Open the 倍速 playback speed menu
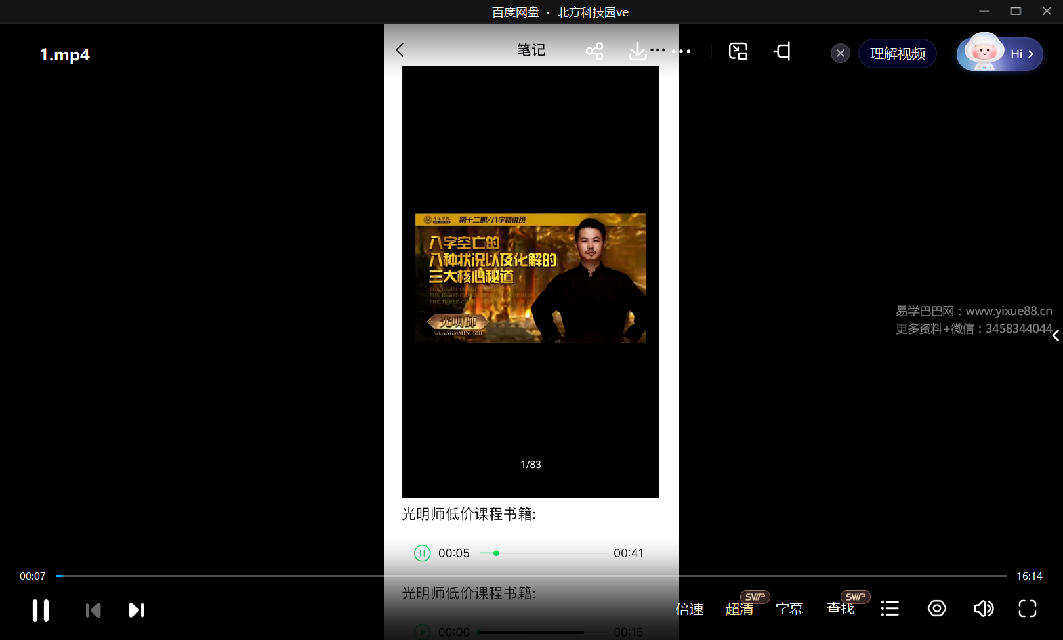1063x640 pixels. point(690,609)
